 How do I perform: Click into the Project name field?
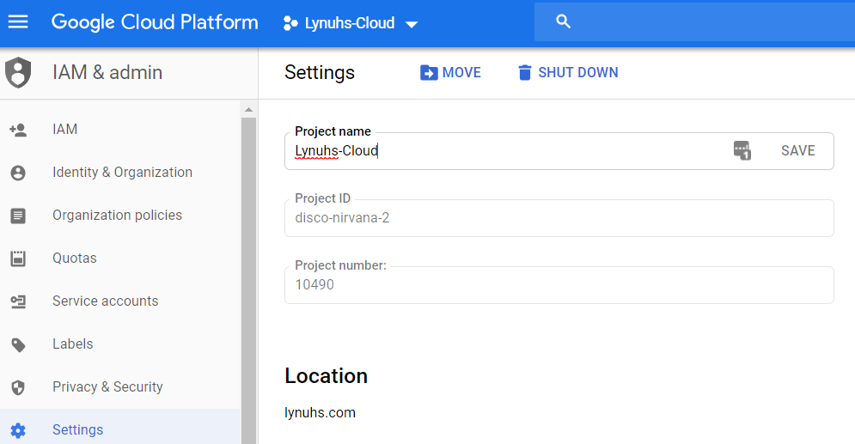coord(507,151)
